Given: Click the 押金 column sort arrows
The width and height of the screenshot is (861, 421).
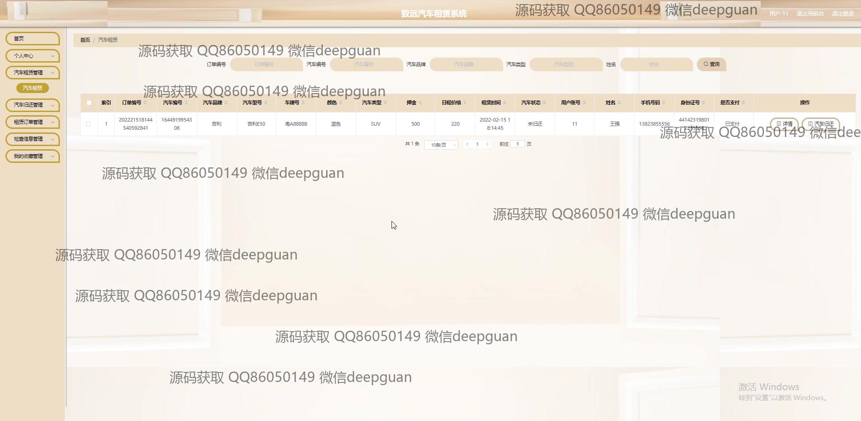Looking at the screenshot, I should (420, 103).
